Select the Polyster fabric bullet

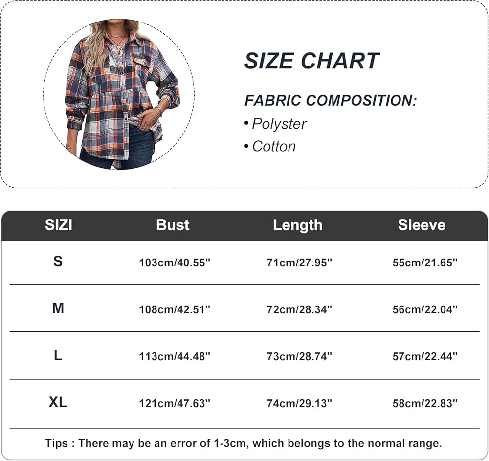click(279, 124)
